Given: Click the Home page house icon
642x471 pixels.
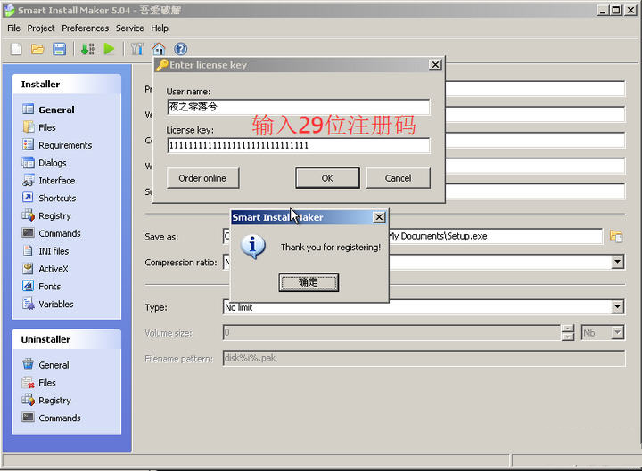Looking at the screenshot, I should click(x=159, y=49).
